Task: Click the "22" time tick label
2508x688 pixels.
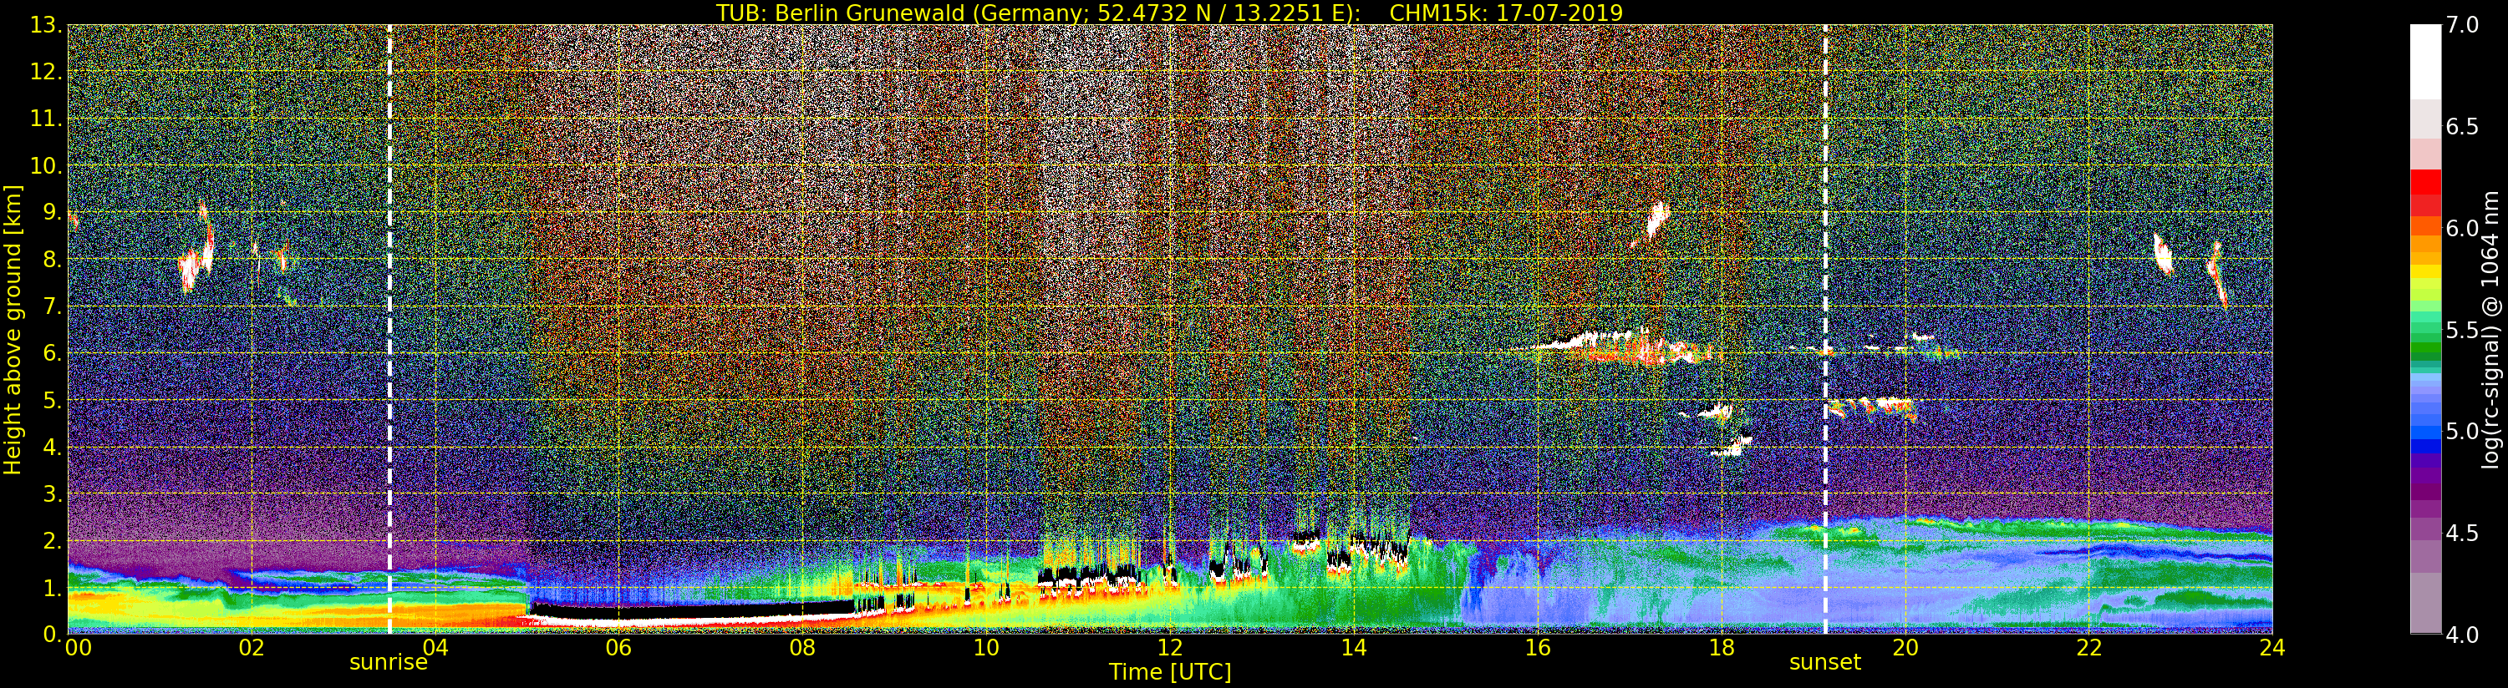Action: (x=2089, y=647)
